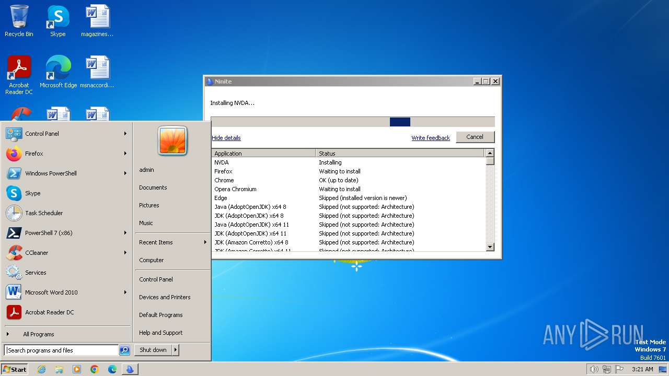Open Acrobat Reader DC desktop icon
The height and width of the screenshot is (376, 669).
coord(19,75)
